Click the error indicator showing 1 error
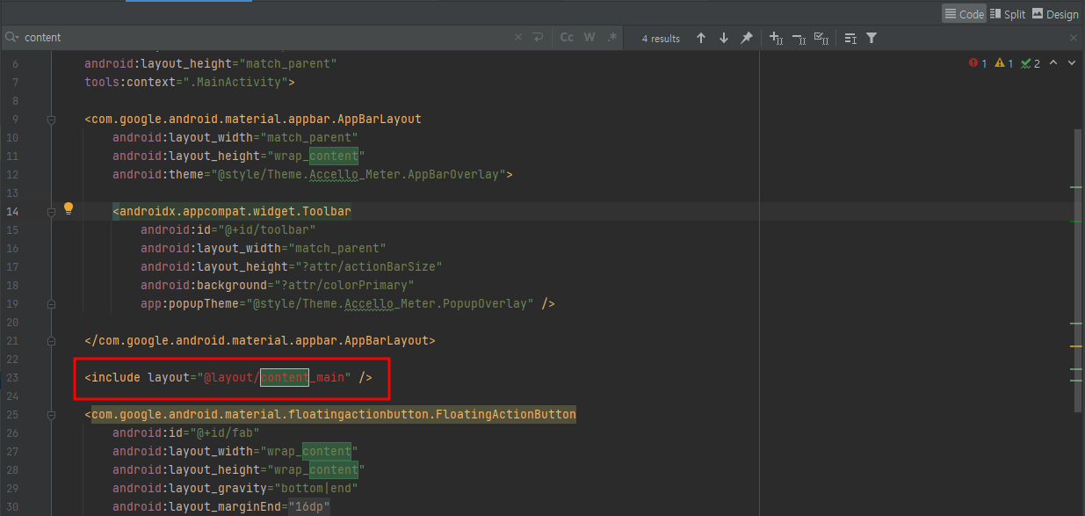Screen dimensions: 1085x516 (x=975, y=62)
